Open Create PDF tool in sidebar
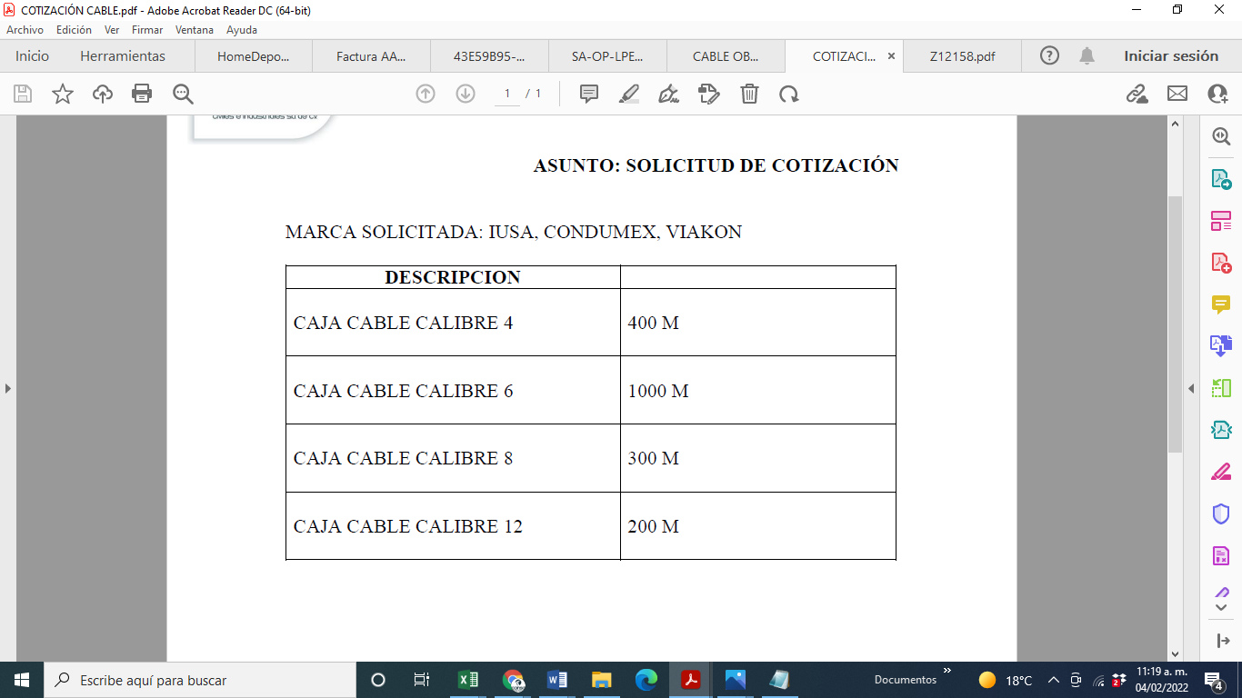This screenshot has height=698, width=1242. pos(1221,263)
